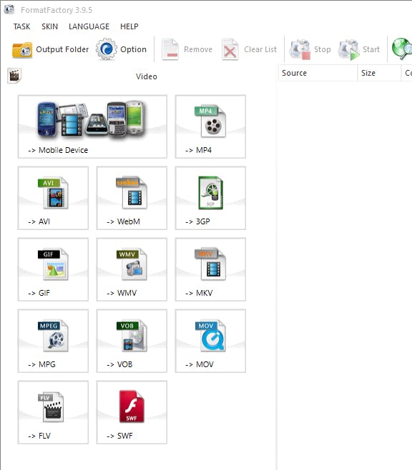This screenshot has width=412, height=470.
Task: Click the Size column header
Action: point(379,73)
